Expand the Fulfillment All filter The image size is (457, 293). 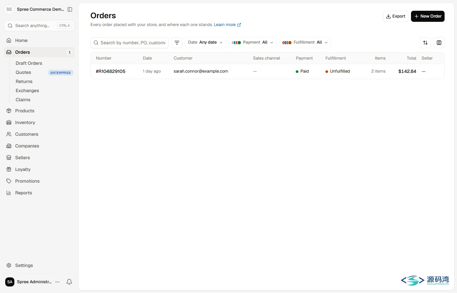(305, 43)
